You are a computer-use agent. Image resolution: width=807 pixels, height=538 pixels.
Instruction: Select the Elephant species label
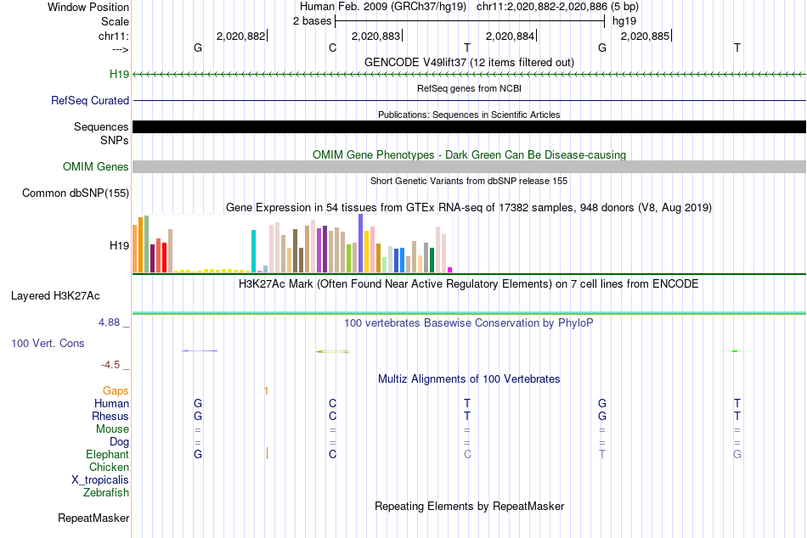coord(107,454)
